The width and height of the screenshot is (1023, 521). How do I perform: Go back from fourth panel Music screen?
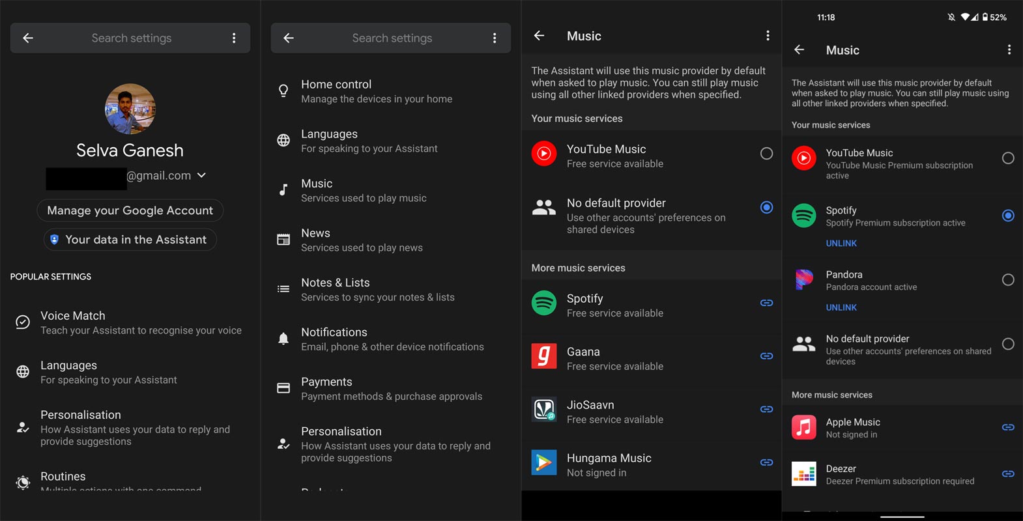[800, 49]
